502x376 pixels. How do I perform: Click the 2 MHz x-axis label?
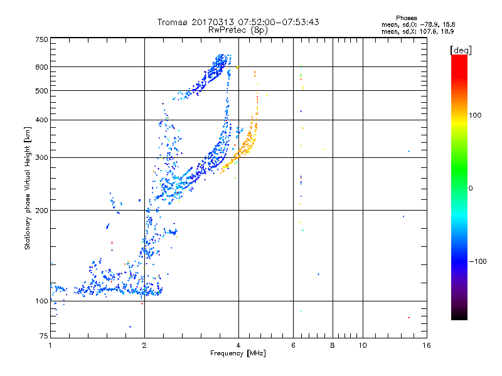[x=144, y=345]
